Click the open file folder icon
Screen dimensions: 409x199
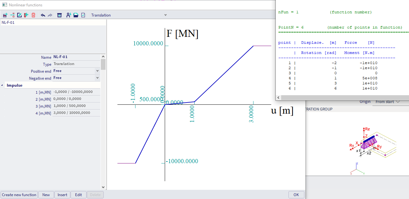76,15
